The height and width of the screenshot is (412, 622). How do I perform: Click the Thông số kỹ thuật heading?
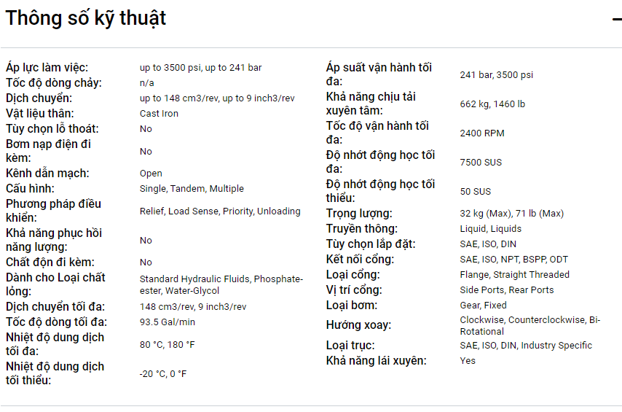(x=86, y=18)
